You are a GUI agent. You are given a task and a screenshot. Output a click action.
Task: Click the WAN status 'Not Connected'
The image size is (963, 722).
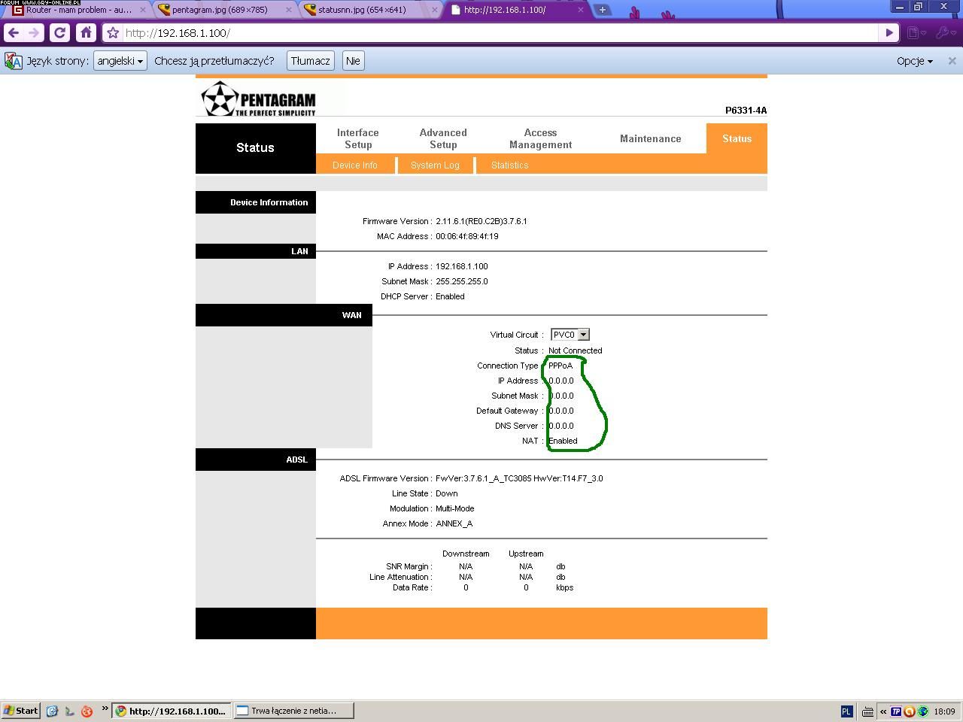(575, 350)
